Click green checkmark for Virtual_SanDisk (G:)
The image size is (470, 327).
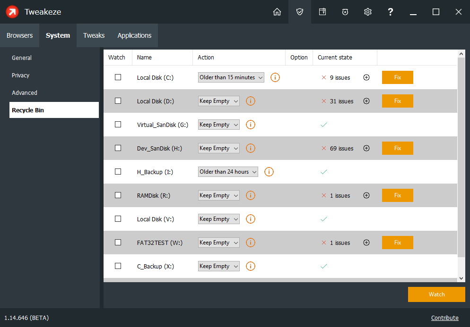pyautogui.click(x=324, y=125)
